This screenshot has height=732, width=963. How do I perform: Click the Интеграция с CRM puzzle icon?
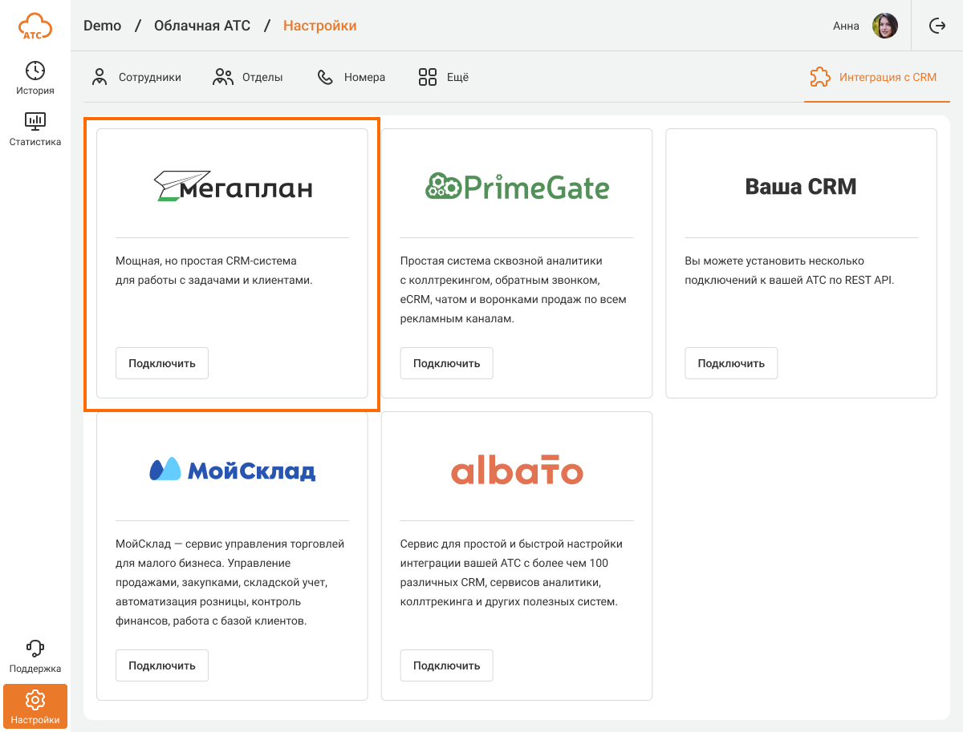pos(820,77)
